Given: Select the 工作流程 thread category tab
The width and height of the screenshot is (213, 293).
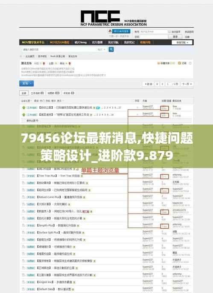Looking at the screenshot, I should (x=37, y=93).
